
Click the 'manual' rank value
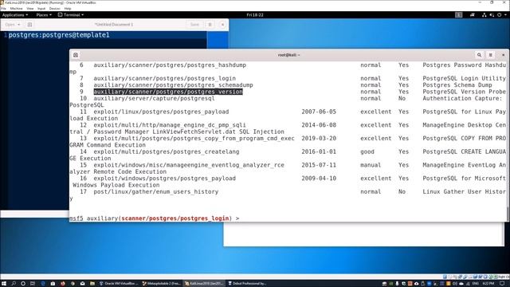tap(371, 165)
